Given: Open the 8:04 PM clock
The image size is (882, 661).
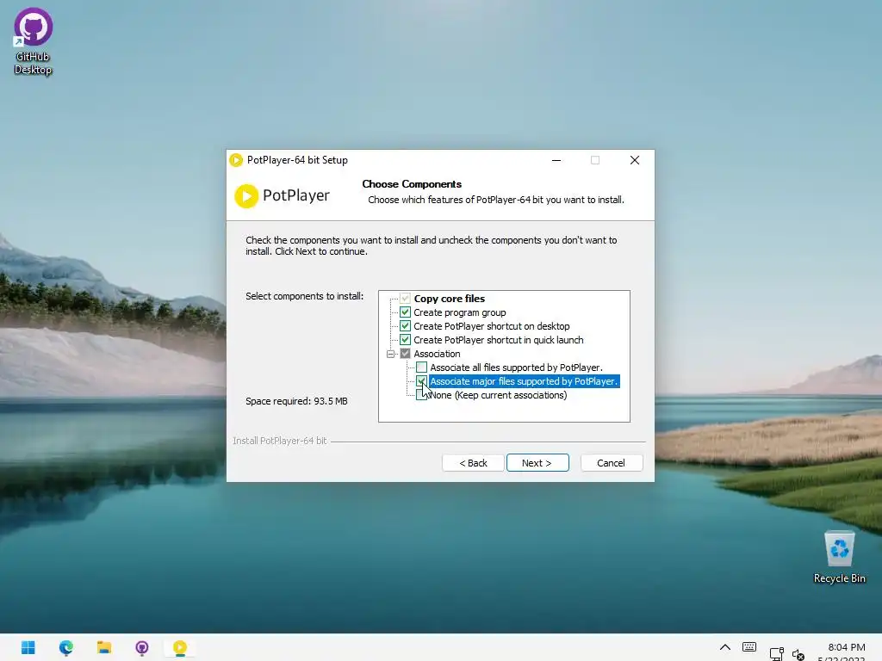Looking at the screenshot, I should [x=847, y=647].
